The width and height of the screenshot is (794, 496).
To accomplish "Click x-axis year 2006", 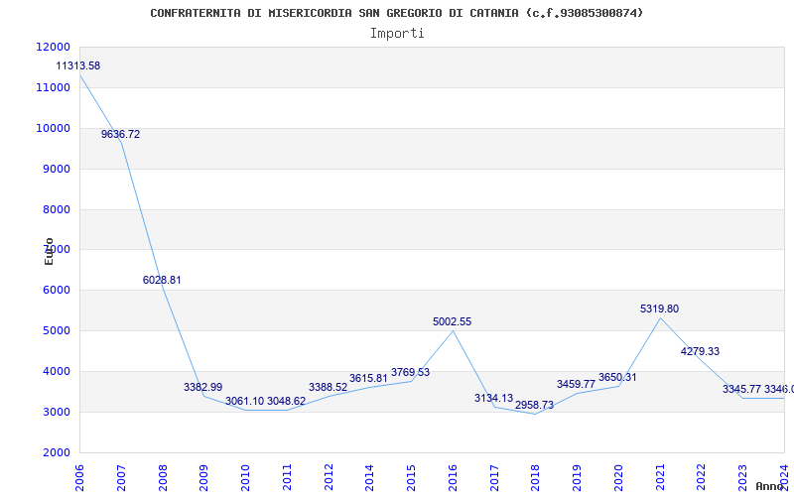I will 79,478.
